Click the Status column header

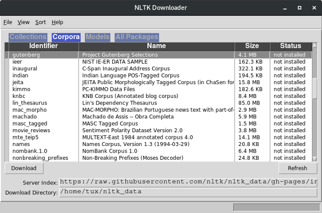(291, 46)
